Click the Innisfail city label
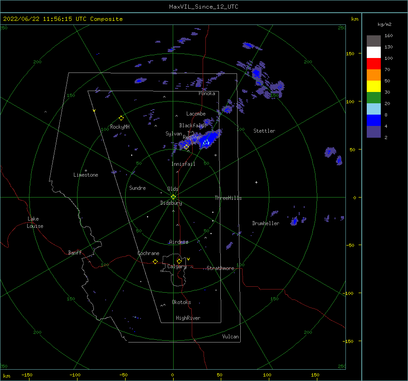This screenshot has width=408, height=381. pyautogui.click(x=183, y=164)
